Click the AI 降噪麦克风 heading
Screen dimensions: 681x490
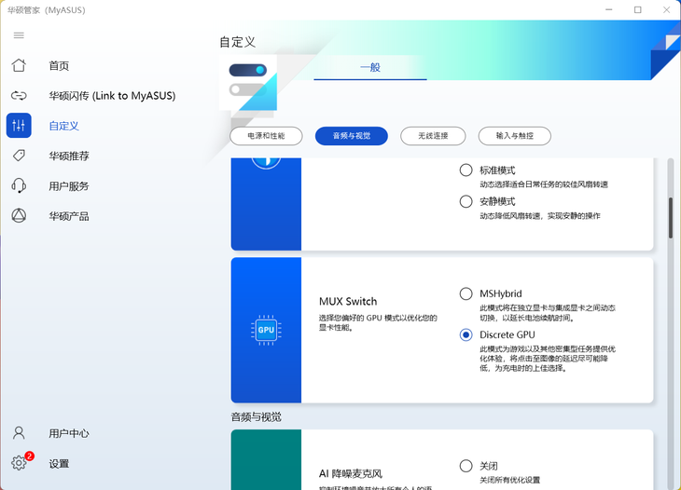click(351, 473)
